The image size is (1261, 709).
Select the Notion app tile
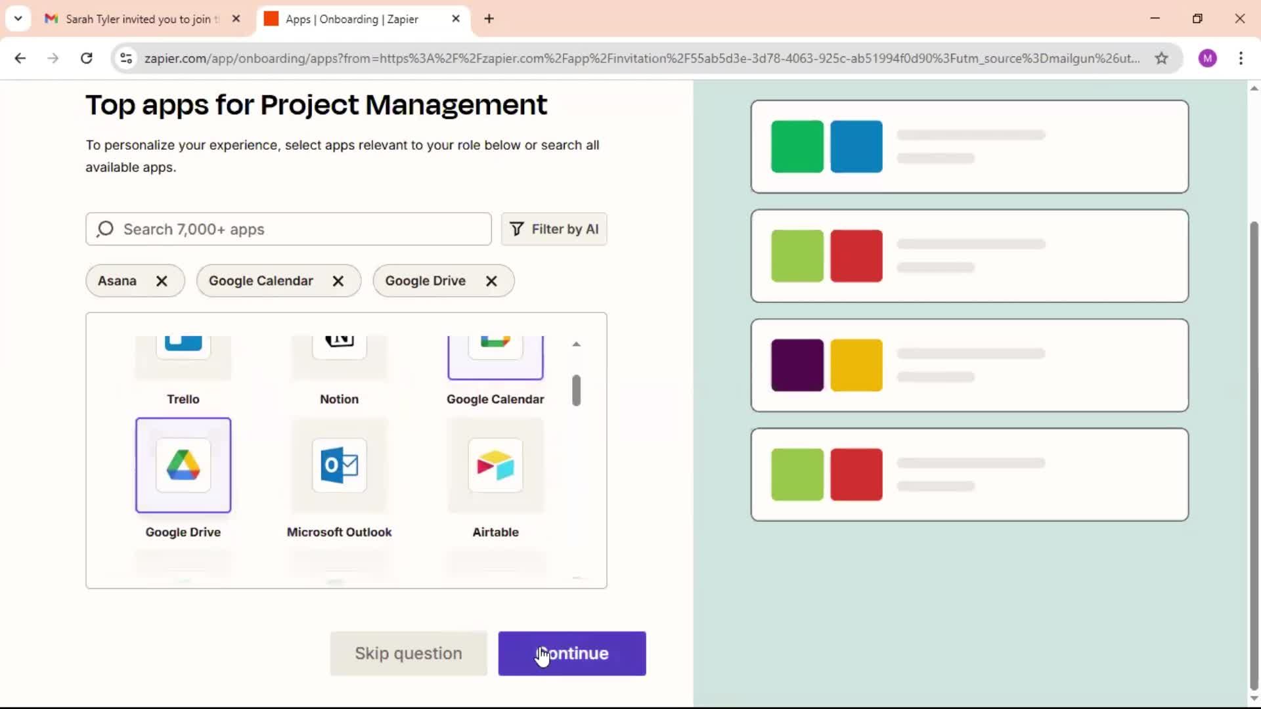[340, 358]
